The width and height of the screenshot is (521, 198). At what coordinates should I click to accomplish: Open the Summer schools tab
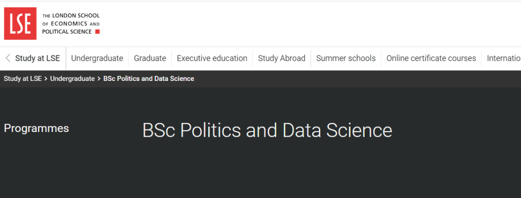(x=346, y=58)
